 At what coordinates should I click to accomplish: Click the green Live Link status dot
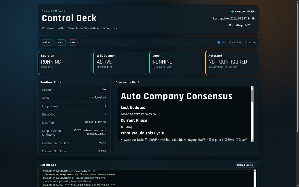coord(232,11)
